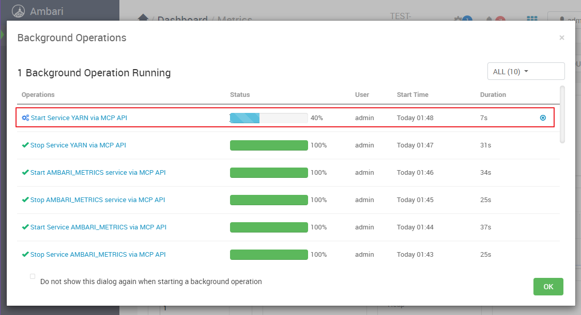
Task: Click the Status column header
Action: (x=240, y=95)
